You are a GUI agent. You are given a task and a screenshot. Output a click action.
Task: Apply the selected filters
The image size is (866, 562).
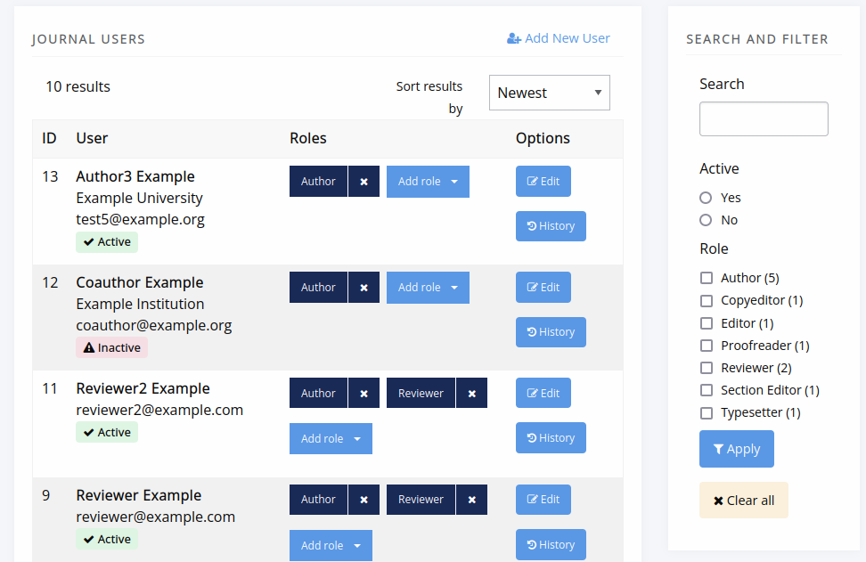[x=737, y=449]
